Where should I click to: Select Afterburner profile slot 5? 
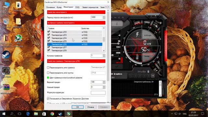tap(149, 76)
